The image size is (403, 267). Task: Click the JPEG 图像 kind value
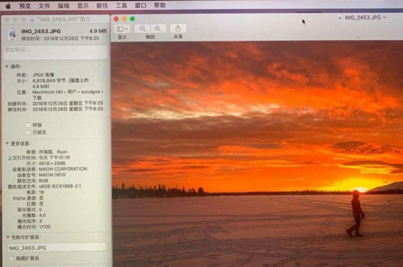(43, 75)
